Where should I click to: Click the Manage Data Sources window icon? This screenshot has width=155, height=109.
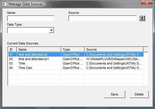(4, 4)
